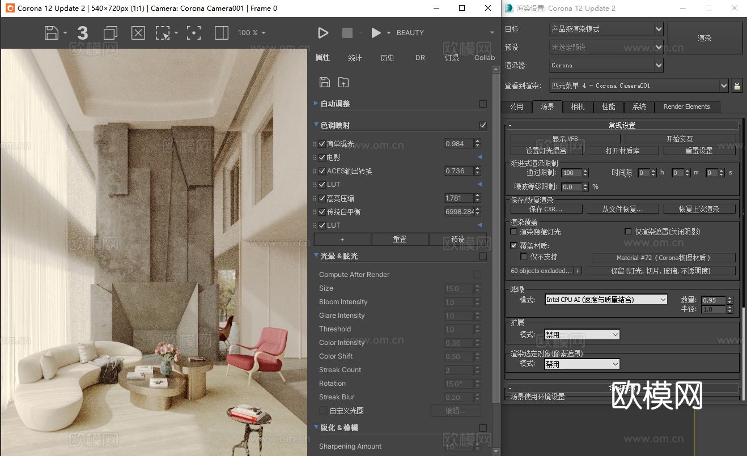Toggle the pixel focus picker icon
The image size is (747, 456).
(x=194, y=32)
